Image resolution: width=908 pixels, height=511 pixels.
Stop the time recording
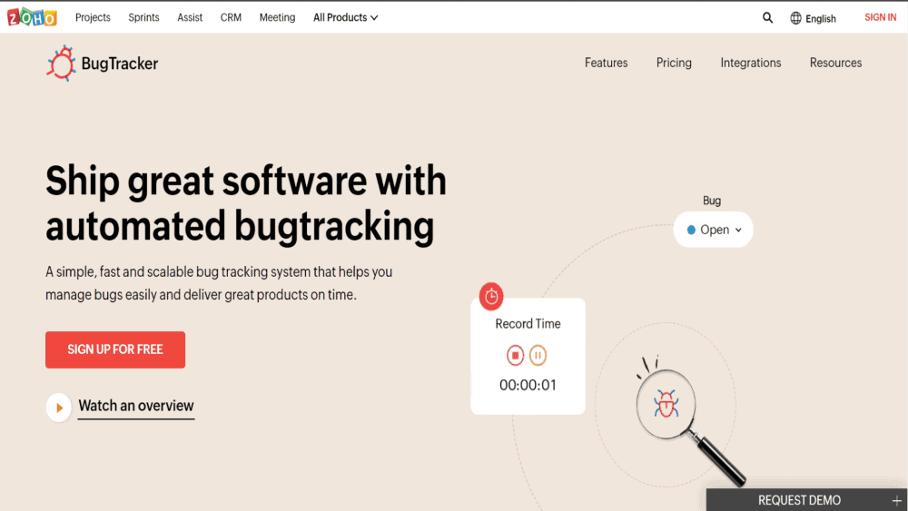515,355
